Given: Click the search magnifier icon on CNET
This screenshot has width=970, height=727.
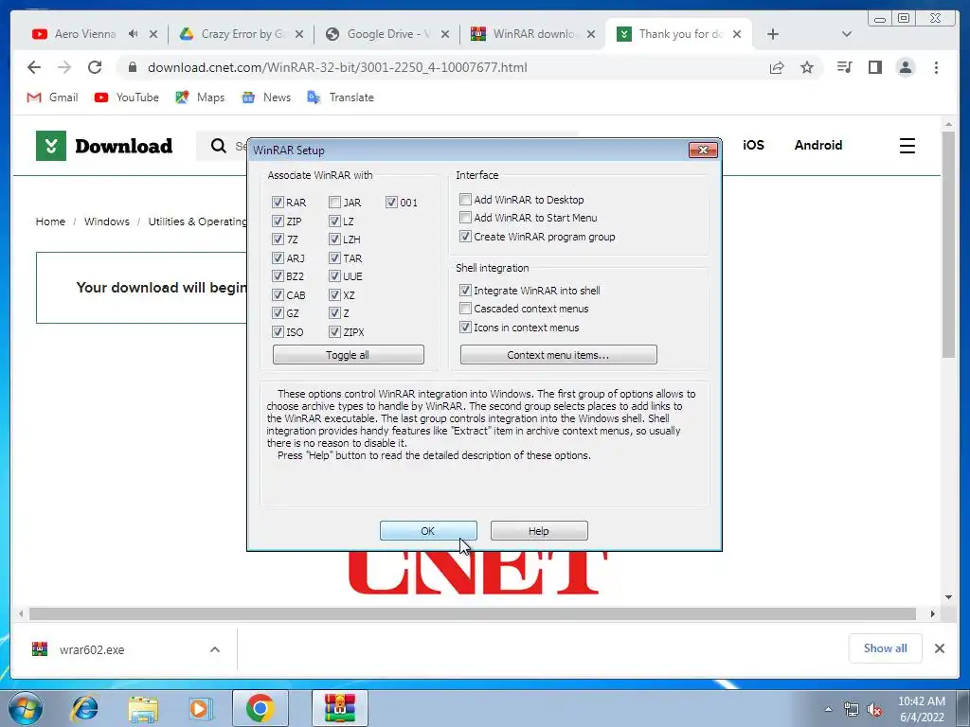Looking at the screenshot, I should coord(219,146).
